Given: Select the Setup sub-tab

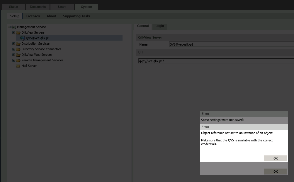Looking at the screenshot, I should pyautogui.click(x=15, y=16).
